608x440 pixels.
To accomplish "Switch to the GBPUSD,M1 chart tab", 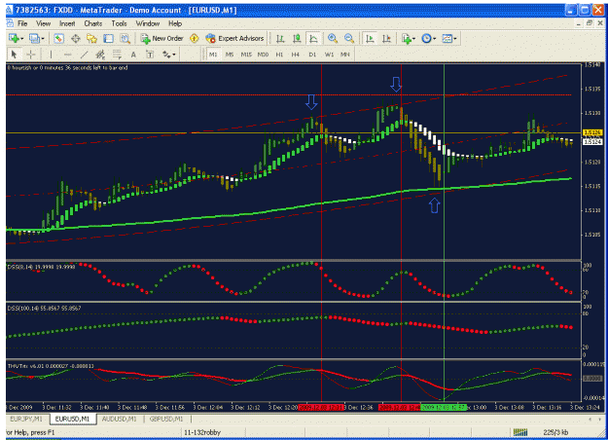I will (166, 419).
